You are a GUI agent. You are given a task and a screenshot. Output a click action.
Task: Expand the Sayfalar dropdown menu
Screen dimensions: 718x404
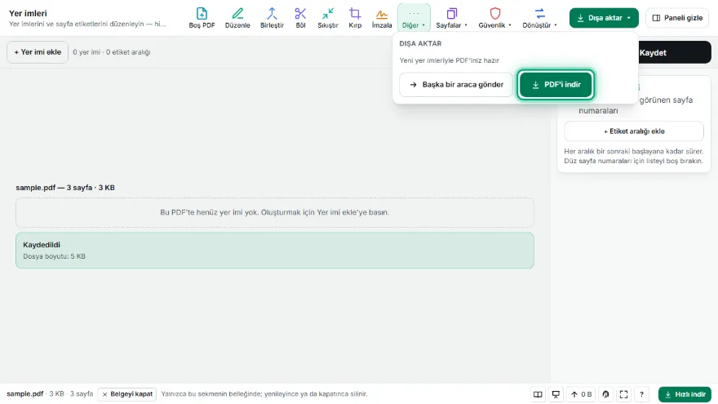coord(451,18)
